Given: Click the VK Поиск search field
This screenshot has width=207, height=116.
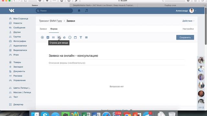Looking at the screenshot, I should (x=54, y=11).
